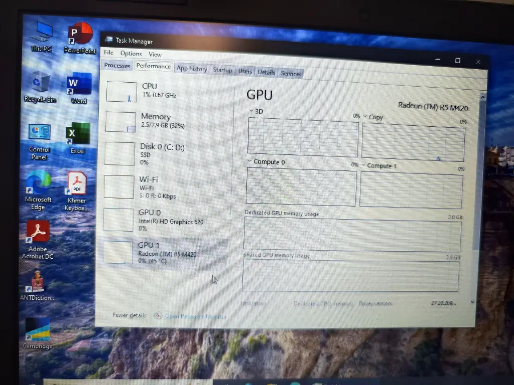Open the Details tab

pos(266,72)
